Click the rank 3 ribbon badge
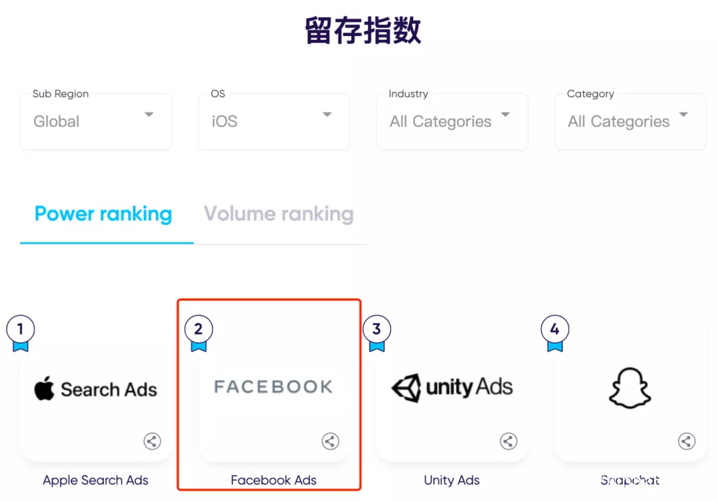The image size is (717, 501). [x=377, y=333]
